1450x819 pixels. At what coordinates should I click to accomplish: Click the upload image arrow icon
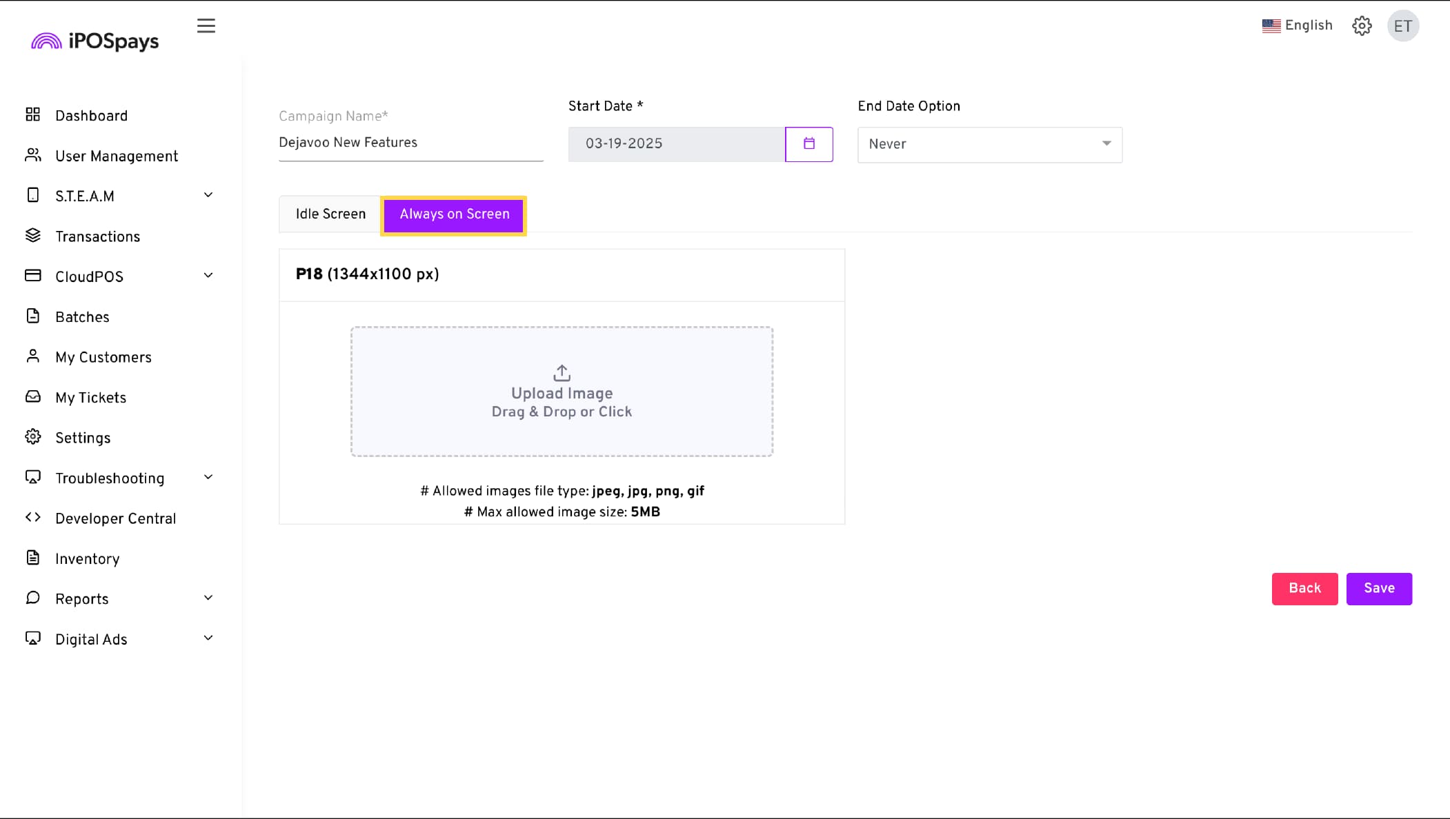pos(562,373)
